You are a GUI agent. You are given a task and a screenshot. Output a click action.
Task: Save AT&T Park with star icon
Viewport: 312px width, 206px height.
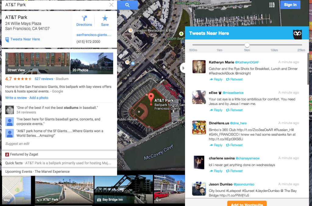pos(105,21)
